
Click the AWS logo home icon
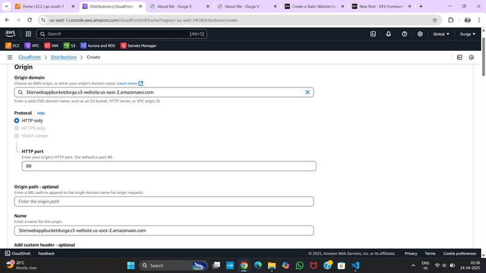click(10, 34)
